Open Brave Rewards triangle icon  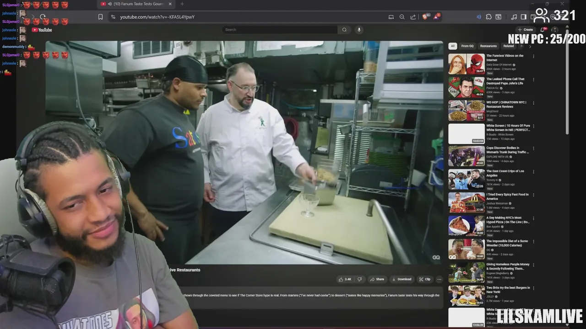pos(437,16)
